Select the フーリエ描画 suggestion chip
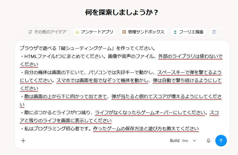This screenshot has height=155, width=238. click(x=189, y=32)
